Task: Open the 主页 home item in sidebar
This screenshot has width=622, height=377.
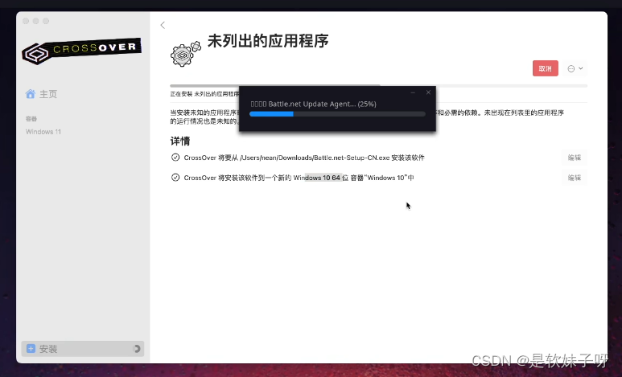Action: [x=41, y=94]
